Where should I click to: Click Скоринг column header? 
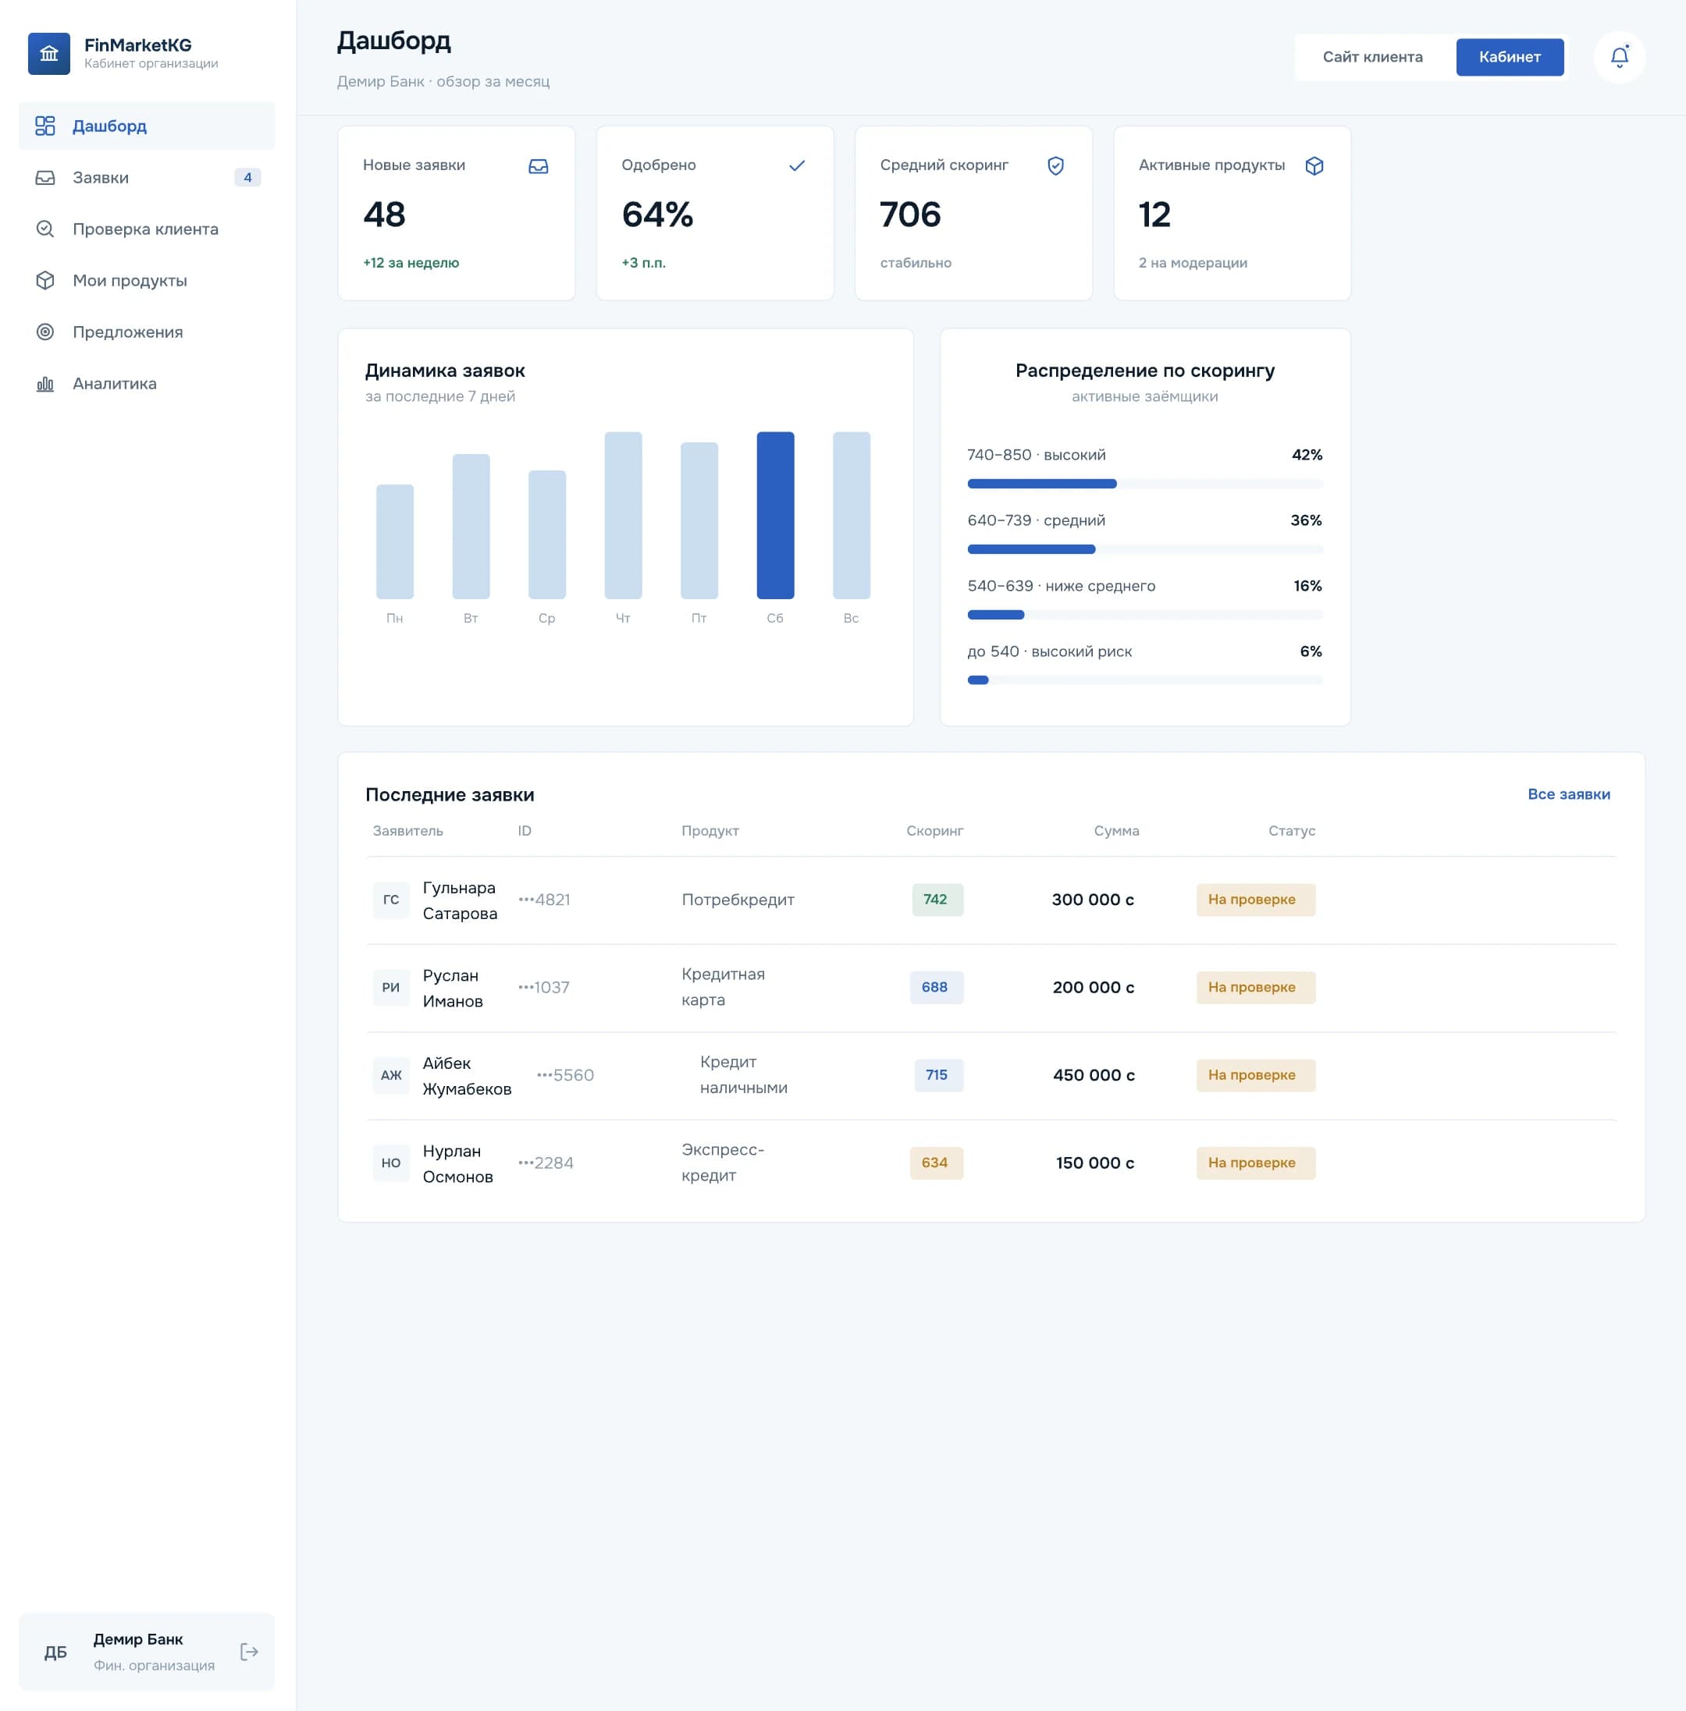click(x=934, y=830)
